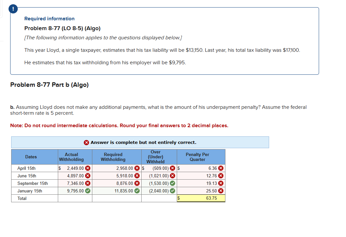Click the red X on the answer status banner
The image size is (346, 237).
[x=85, y=142]
